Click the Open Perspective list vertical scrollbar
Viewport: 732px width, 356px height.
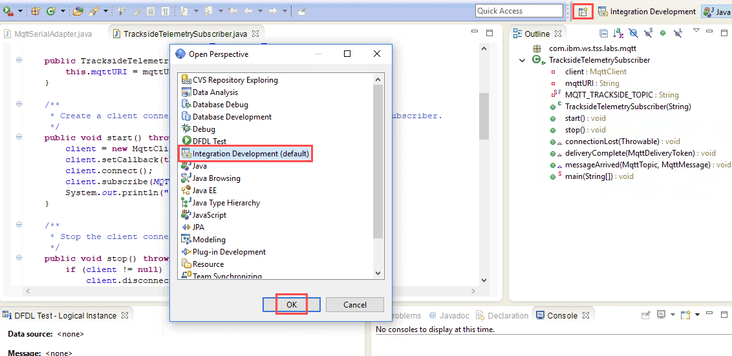[378, 162]
